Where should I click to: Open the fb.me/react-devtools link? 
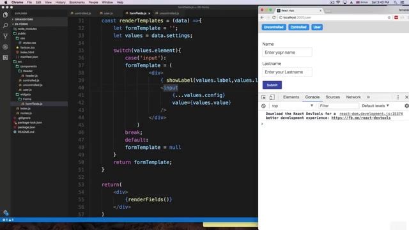pos(360,118)
